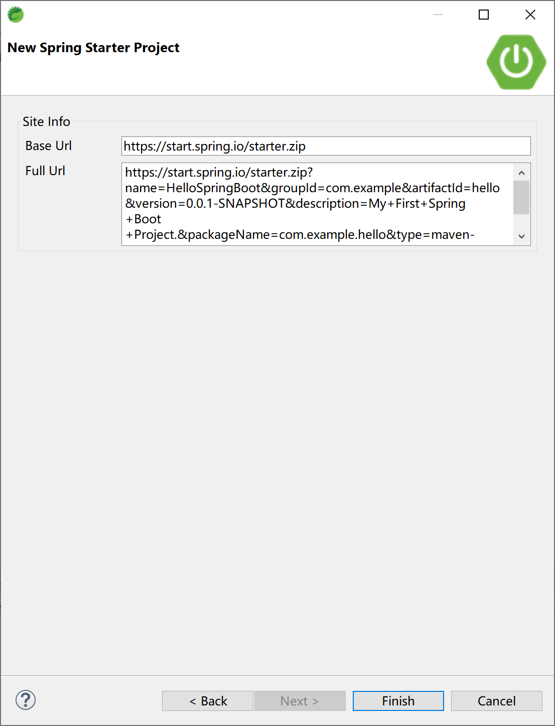Click the Base Url label
Image resolution: width=555 pixels, height=726 pixels.
(x=49, y=146)
